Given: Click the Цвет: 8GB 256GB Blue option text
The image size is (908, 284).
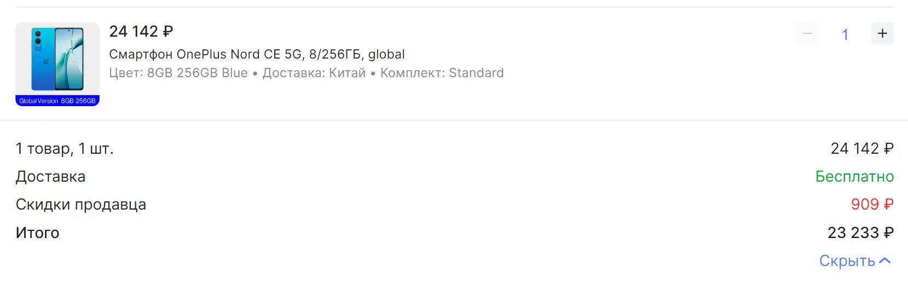Looking at the screenshot, I should (x=178, y=73).
